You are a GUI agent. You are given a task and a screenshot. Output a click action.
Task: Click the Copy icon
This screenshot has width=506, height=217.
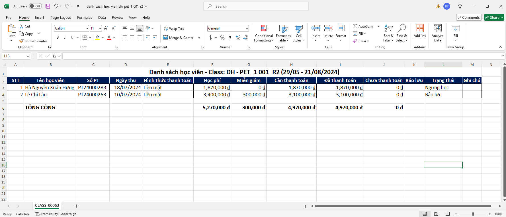(21, 34)
